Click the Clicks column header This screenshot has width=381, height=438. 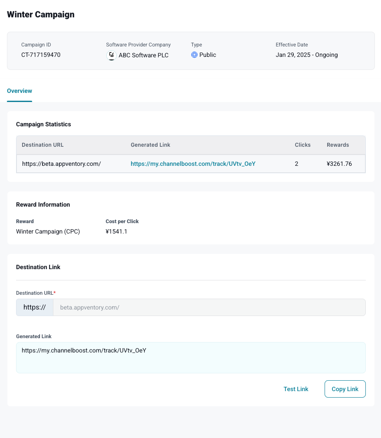pyautogui.click(x=302, y=145)
